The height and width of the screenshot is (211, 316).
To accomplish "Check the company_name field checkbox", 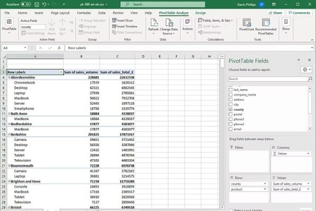I will (x=231, y=94).
